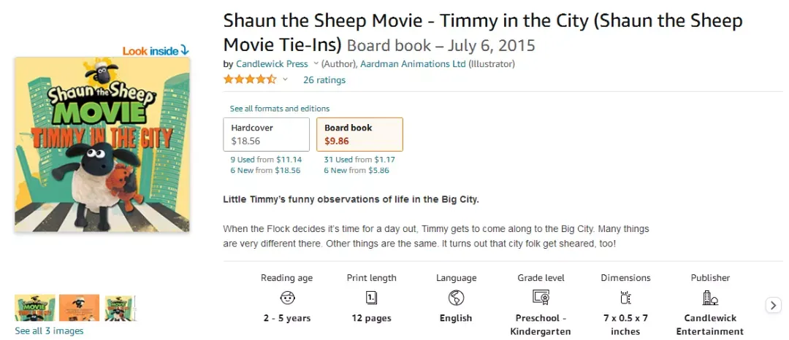Open the large book cover image
Screen dimensions: 789x340
[102, 144]
